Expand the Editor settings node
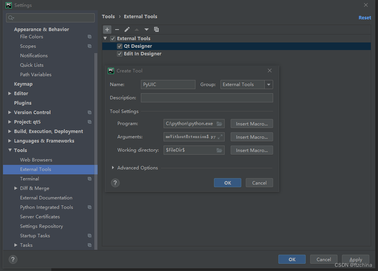Screen dimensions: 378x271 9,93
